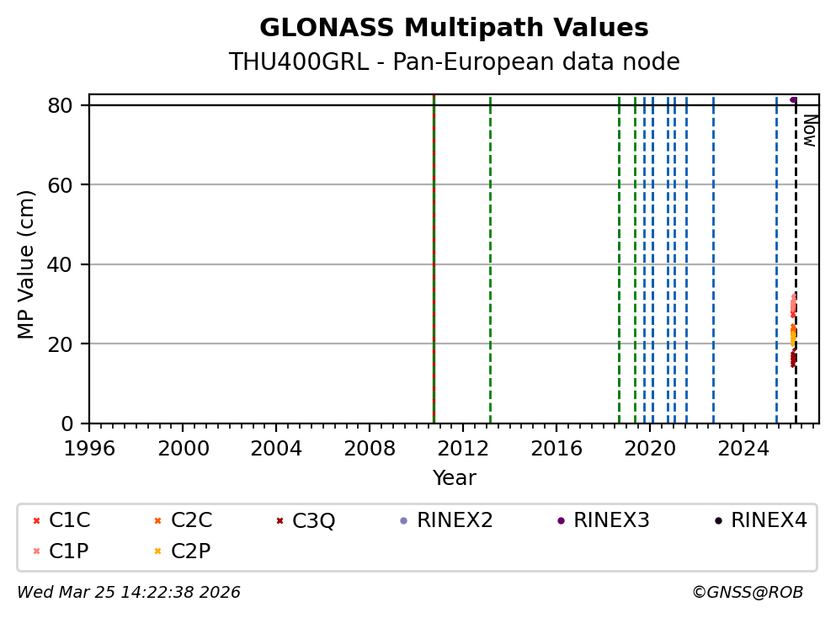Click the C2P yellow legend marker
The height and width of the screenshot is (618, 836).
pyautogui.click(x=157, y=552)
